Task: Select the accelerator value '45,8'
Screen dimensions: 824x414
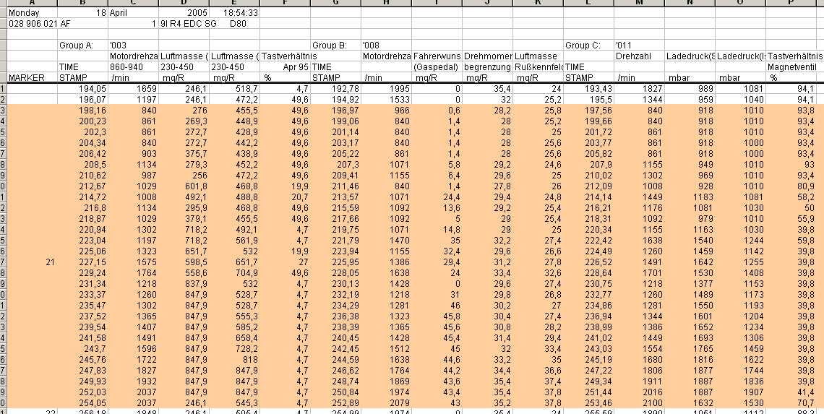Action: pyautogui.click(x=436, y=316)
